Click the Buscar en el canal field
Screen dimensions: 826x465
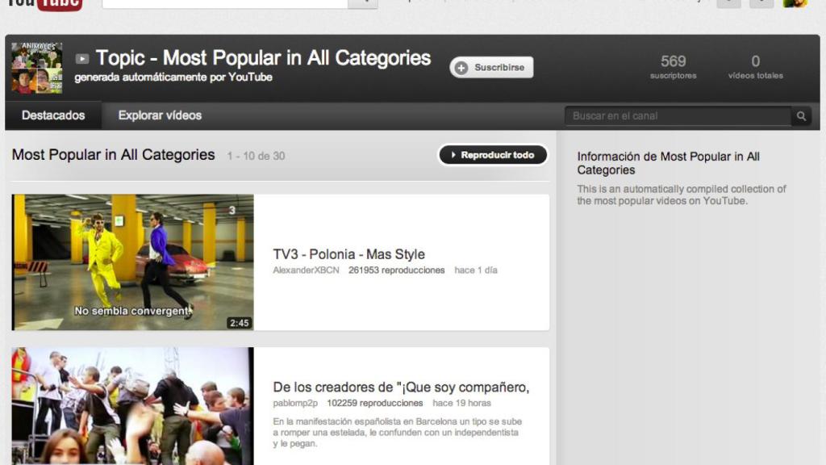click(x=678, y=116)
